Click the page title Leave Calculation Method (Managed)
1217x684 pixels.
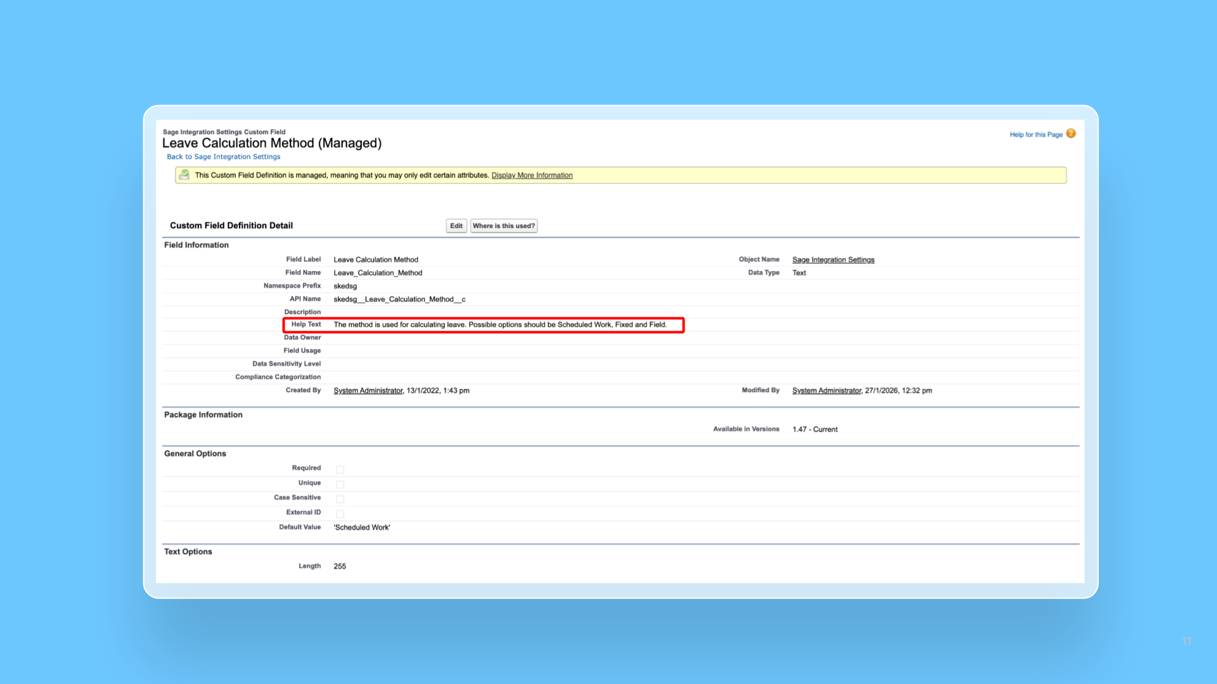point(272,143)
